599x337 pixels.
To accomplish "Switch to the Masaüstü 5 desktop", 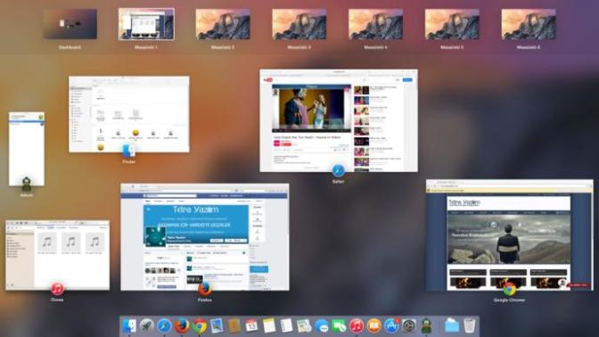I will point(452,24).
